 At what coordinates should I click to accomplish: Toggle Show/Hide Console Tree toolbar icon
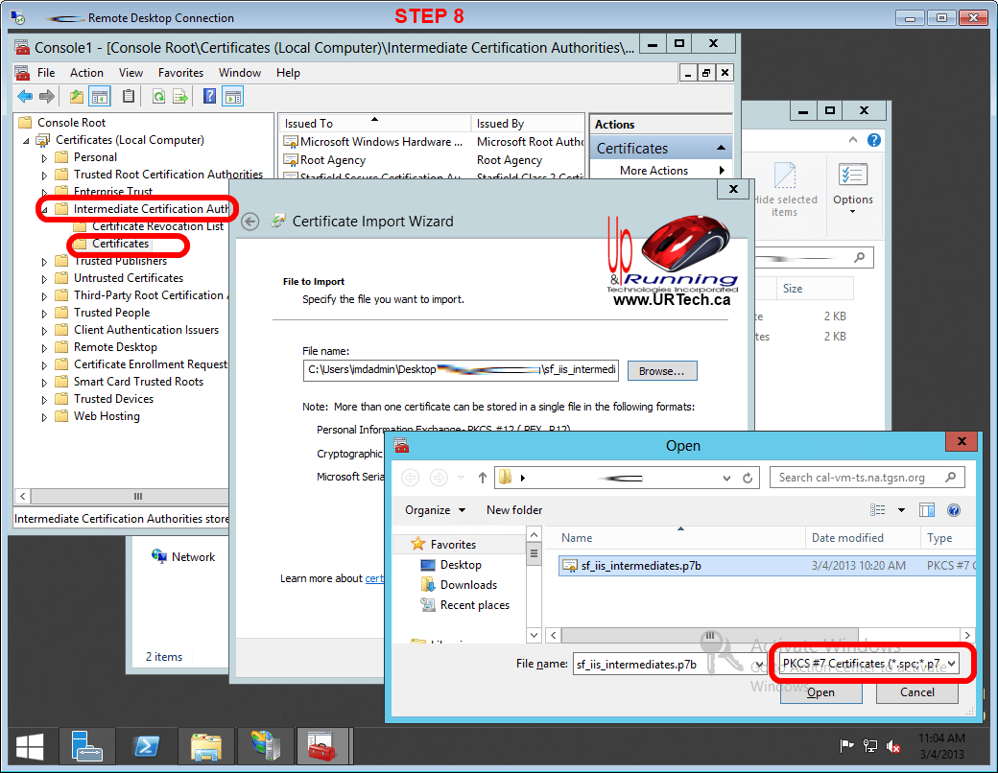[x=100, y=96]
